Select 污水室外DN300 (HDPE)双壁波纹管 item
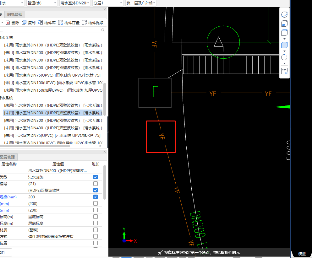This screenshot has width=312, height=258. pyautogui.click(x=53, y=121)
